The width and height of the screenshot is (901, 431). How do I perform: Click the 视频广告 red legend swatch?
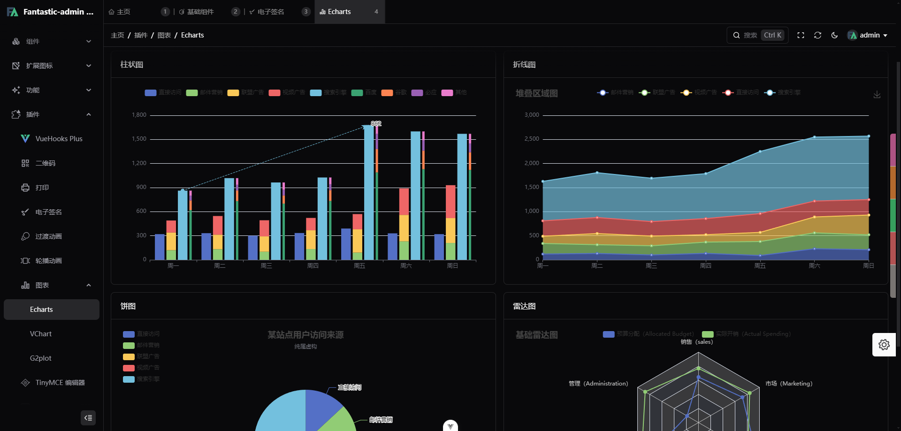[x=274, y=93]
